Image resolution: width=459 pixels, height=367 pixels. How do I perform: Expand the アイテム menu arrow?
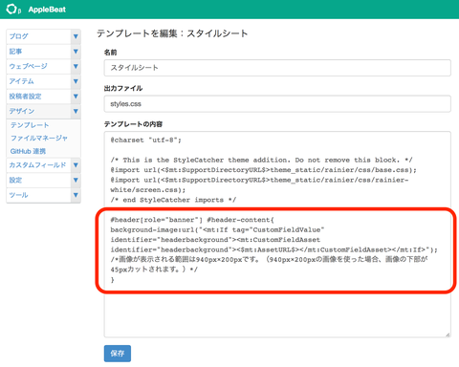76,81
